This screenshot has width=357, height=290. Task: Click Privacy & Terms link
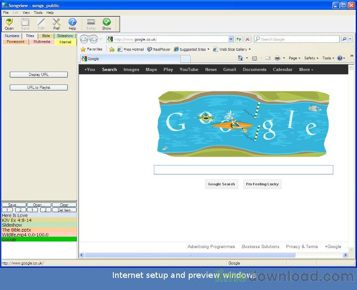302,247
